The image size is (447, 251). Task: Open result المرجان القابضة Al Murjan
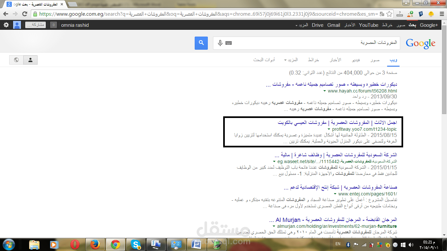[333, 220]
